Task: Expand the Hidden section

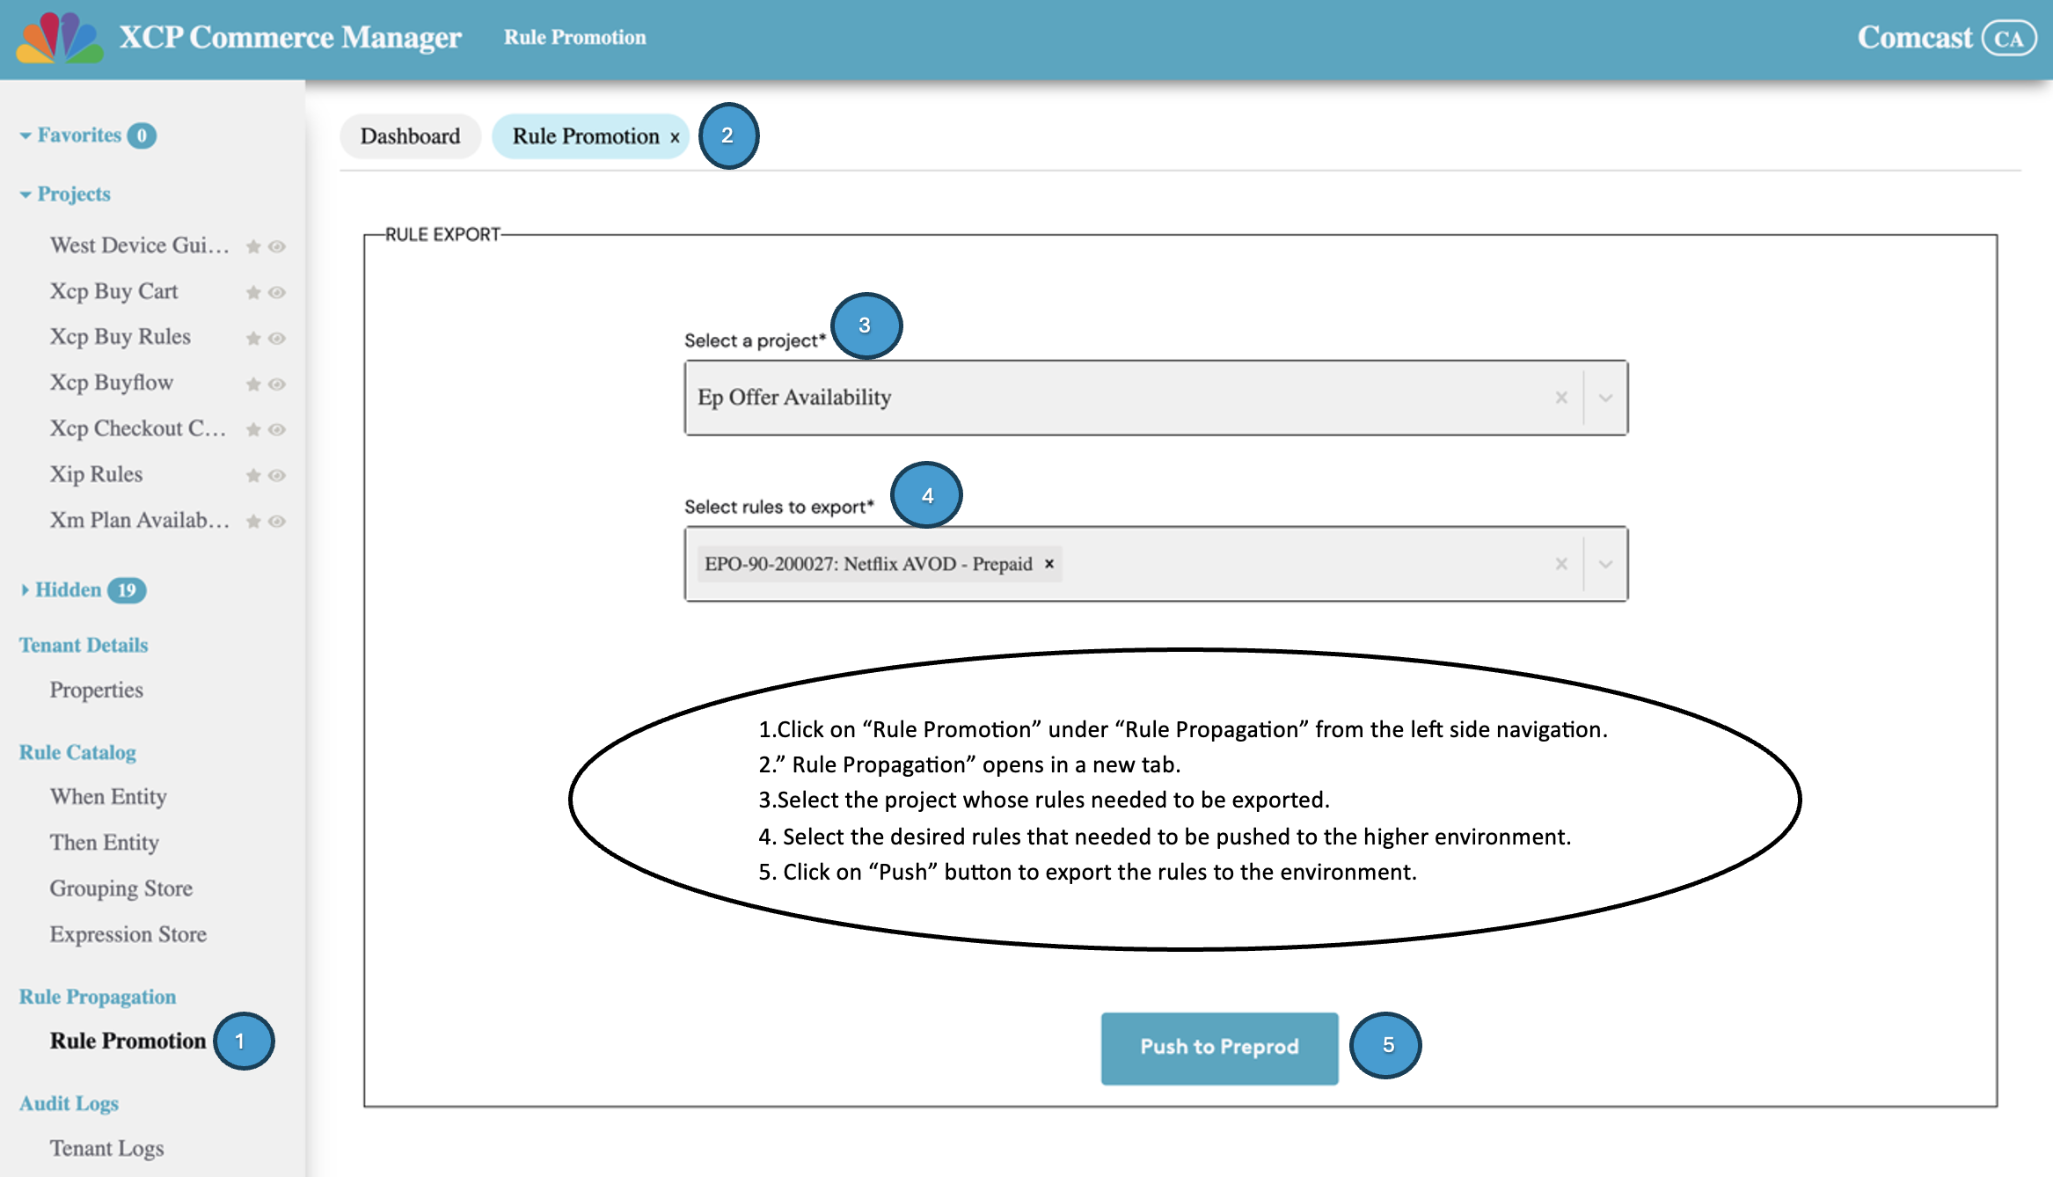Action: point(25,590)
